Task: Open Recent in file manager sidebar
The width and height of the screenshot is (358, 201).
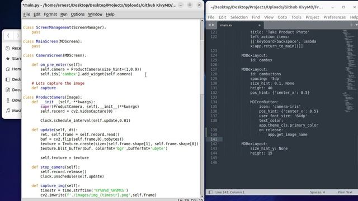Action: pyautogui.click(x=13, y=49)
